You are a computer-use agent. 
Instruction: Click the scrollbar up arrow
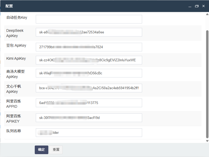pyautogui.click(x=207, y=14)
